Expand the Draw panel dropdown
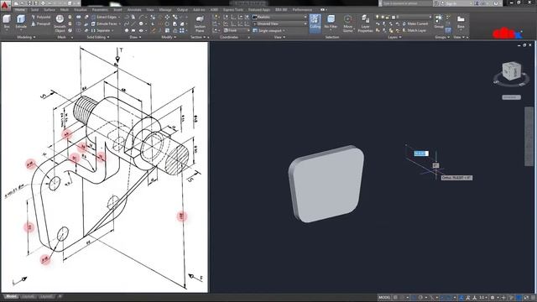The height and width of the screenshot is (302, 537). click(x=135, y=37)
